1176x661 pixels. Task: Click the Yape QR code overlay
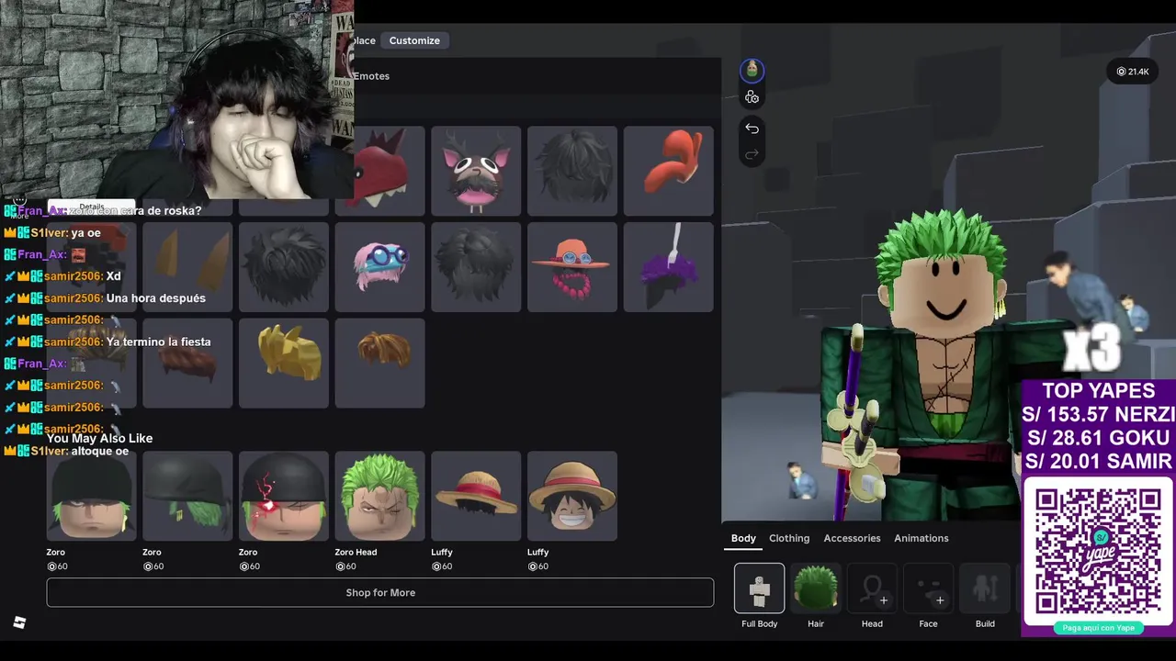[x=1098, y=551]
